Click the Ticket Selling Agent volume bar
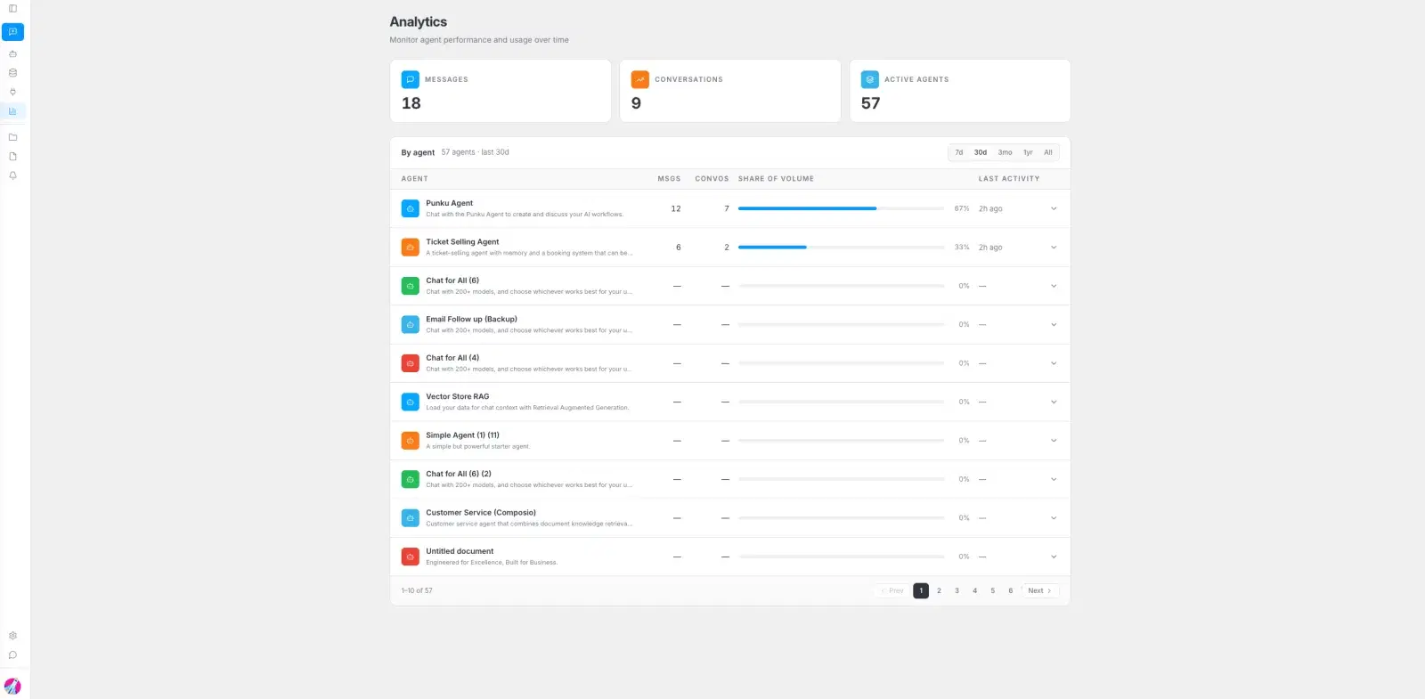 (841, 248)
